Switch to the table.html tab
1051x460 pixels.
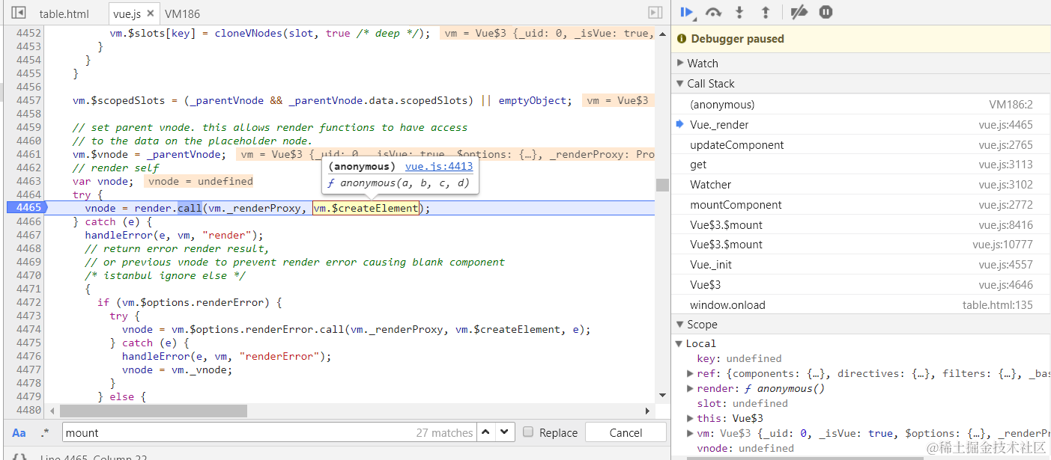click(x=64, y=13)
